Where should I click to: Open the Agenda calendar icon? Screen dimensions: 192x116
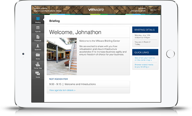[38, 28]
